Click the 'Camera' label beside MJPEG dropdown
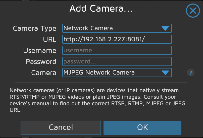 coord(44,73)
